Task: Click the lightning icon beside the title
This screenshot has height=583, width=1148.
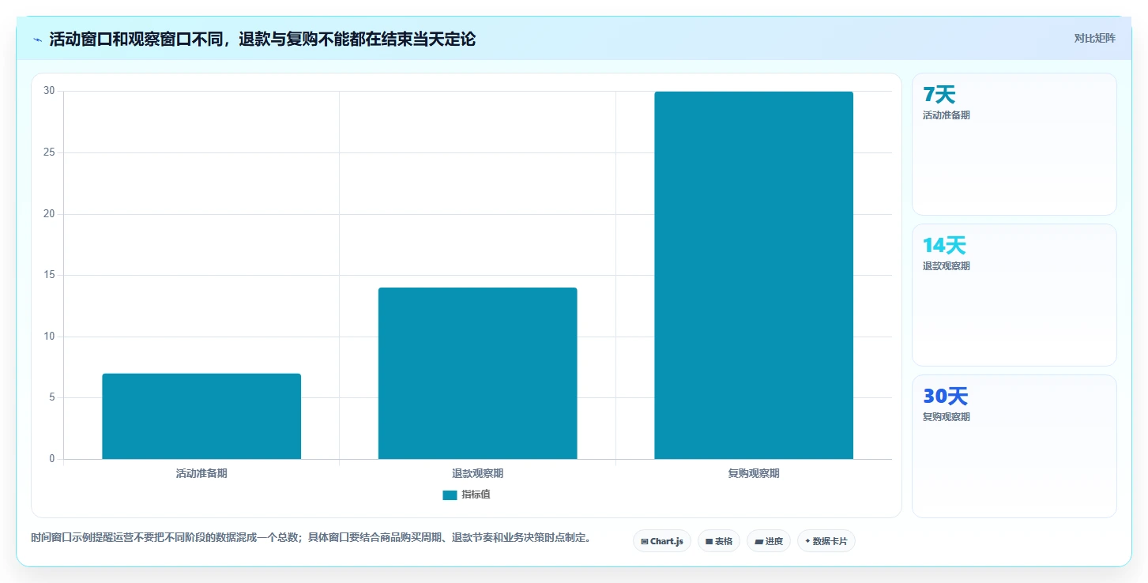Action: (x=37, y=39)
